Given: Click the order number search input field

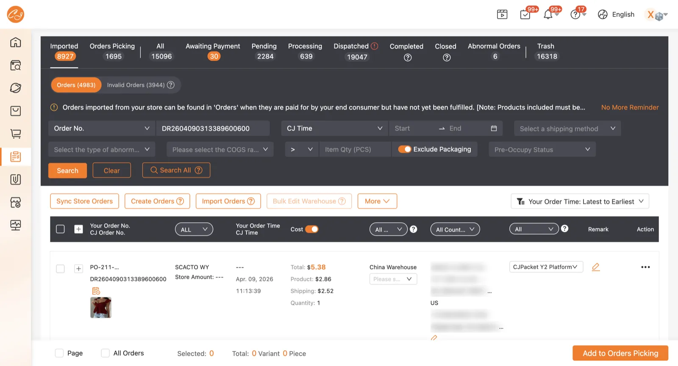Looking at the screenshot, I should click(x=213, y=128).
